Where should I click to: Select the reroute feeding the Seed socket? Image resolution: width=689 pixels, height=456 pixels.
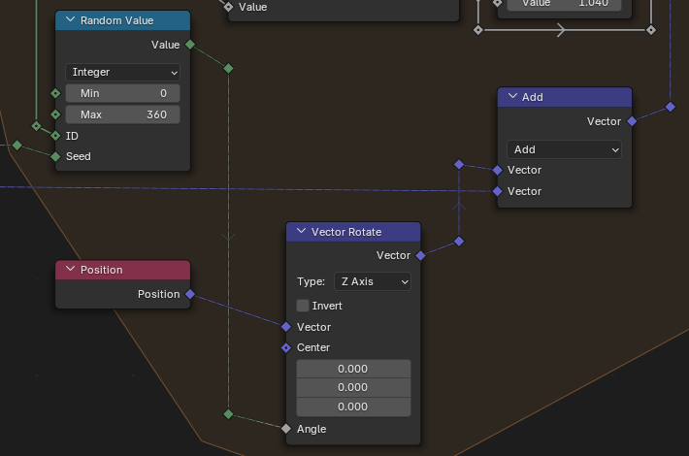click(17, 145)
